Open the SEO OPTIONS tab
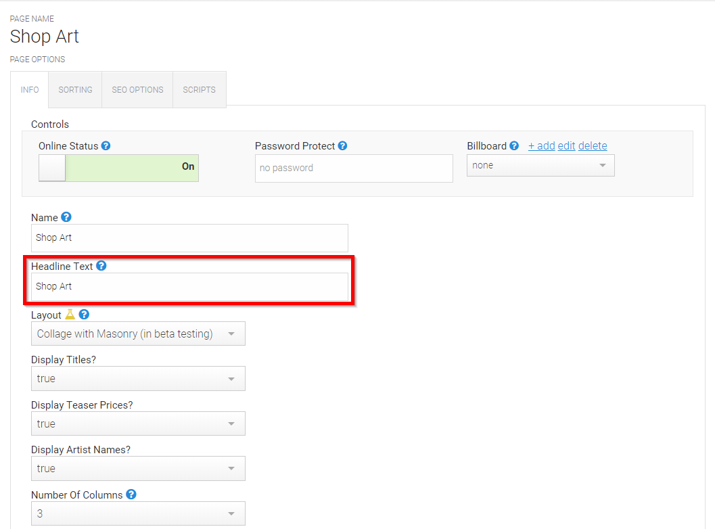This screenshot has height=529, width=715. (x=137, y=90)
